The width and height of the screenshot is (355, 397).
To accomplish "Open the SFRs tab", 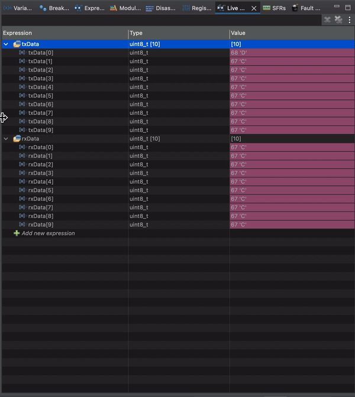I will click(x=275, y=8).
